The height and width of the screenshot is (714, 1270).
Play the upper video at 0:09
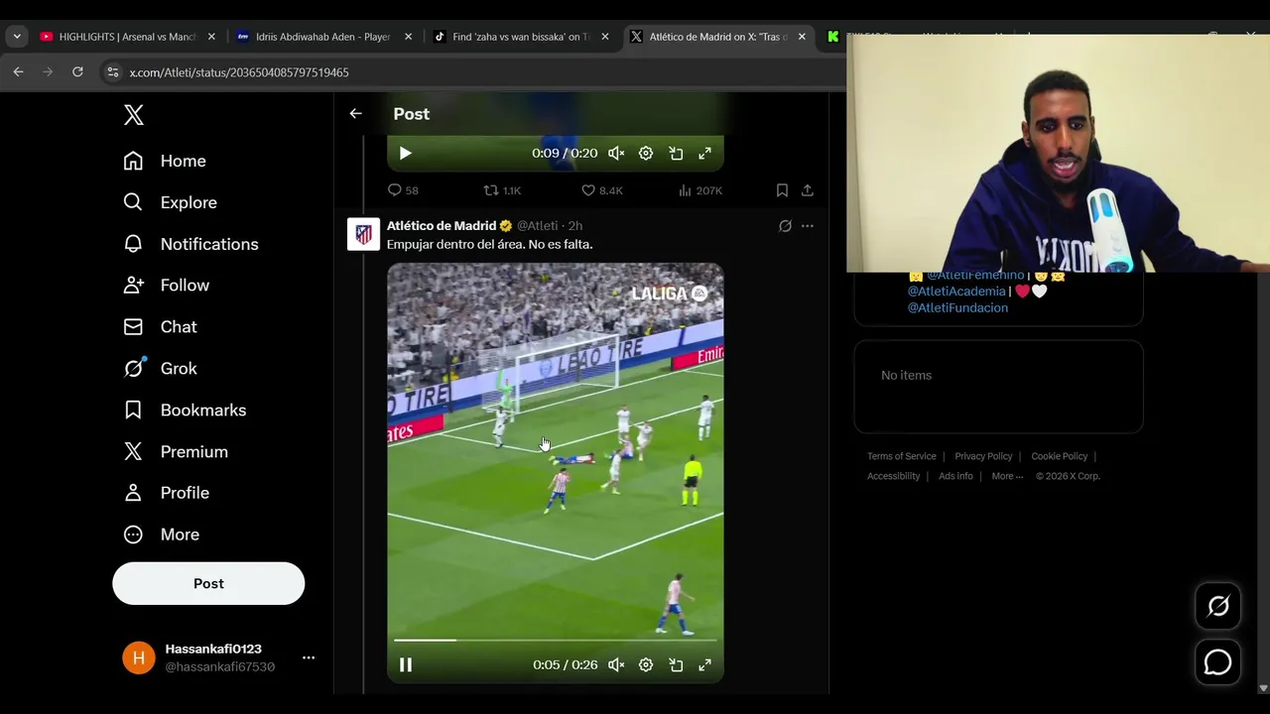pos(405,153)
